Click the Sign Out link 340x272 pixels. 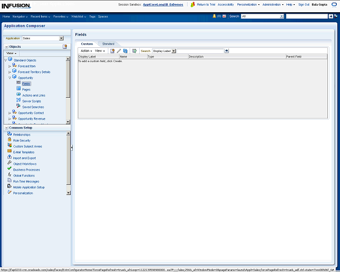(x=303, y=4)
